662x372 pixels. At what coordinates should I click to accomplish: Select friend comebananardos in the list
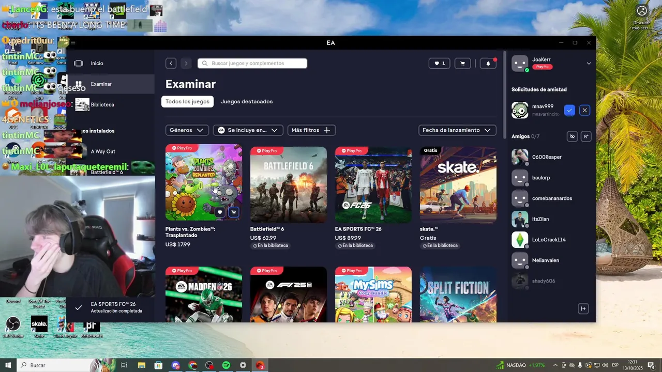pos(551,198)
